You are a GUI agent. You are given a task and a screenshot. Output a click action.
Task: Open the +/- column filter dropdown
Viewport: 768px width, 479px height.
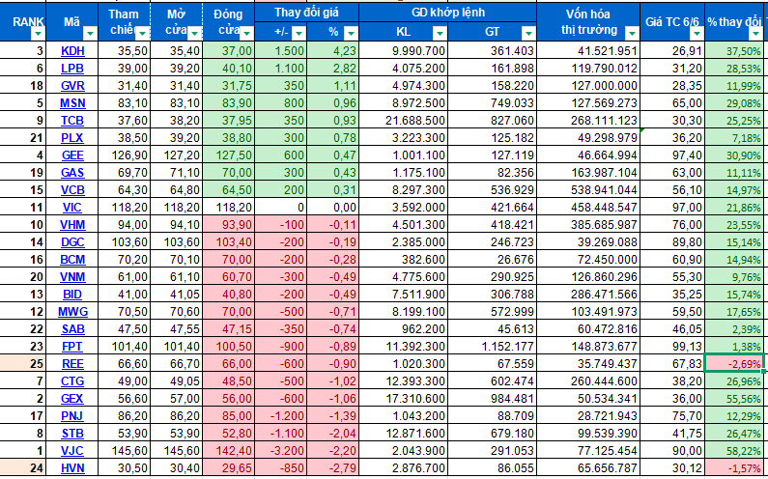coord(299,33)
